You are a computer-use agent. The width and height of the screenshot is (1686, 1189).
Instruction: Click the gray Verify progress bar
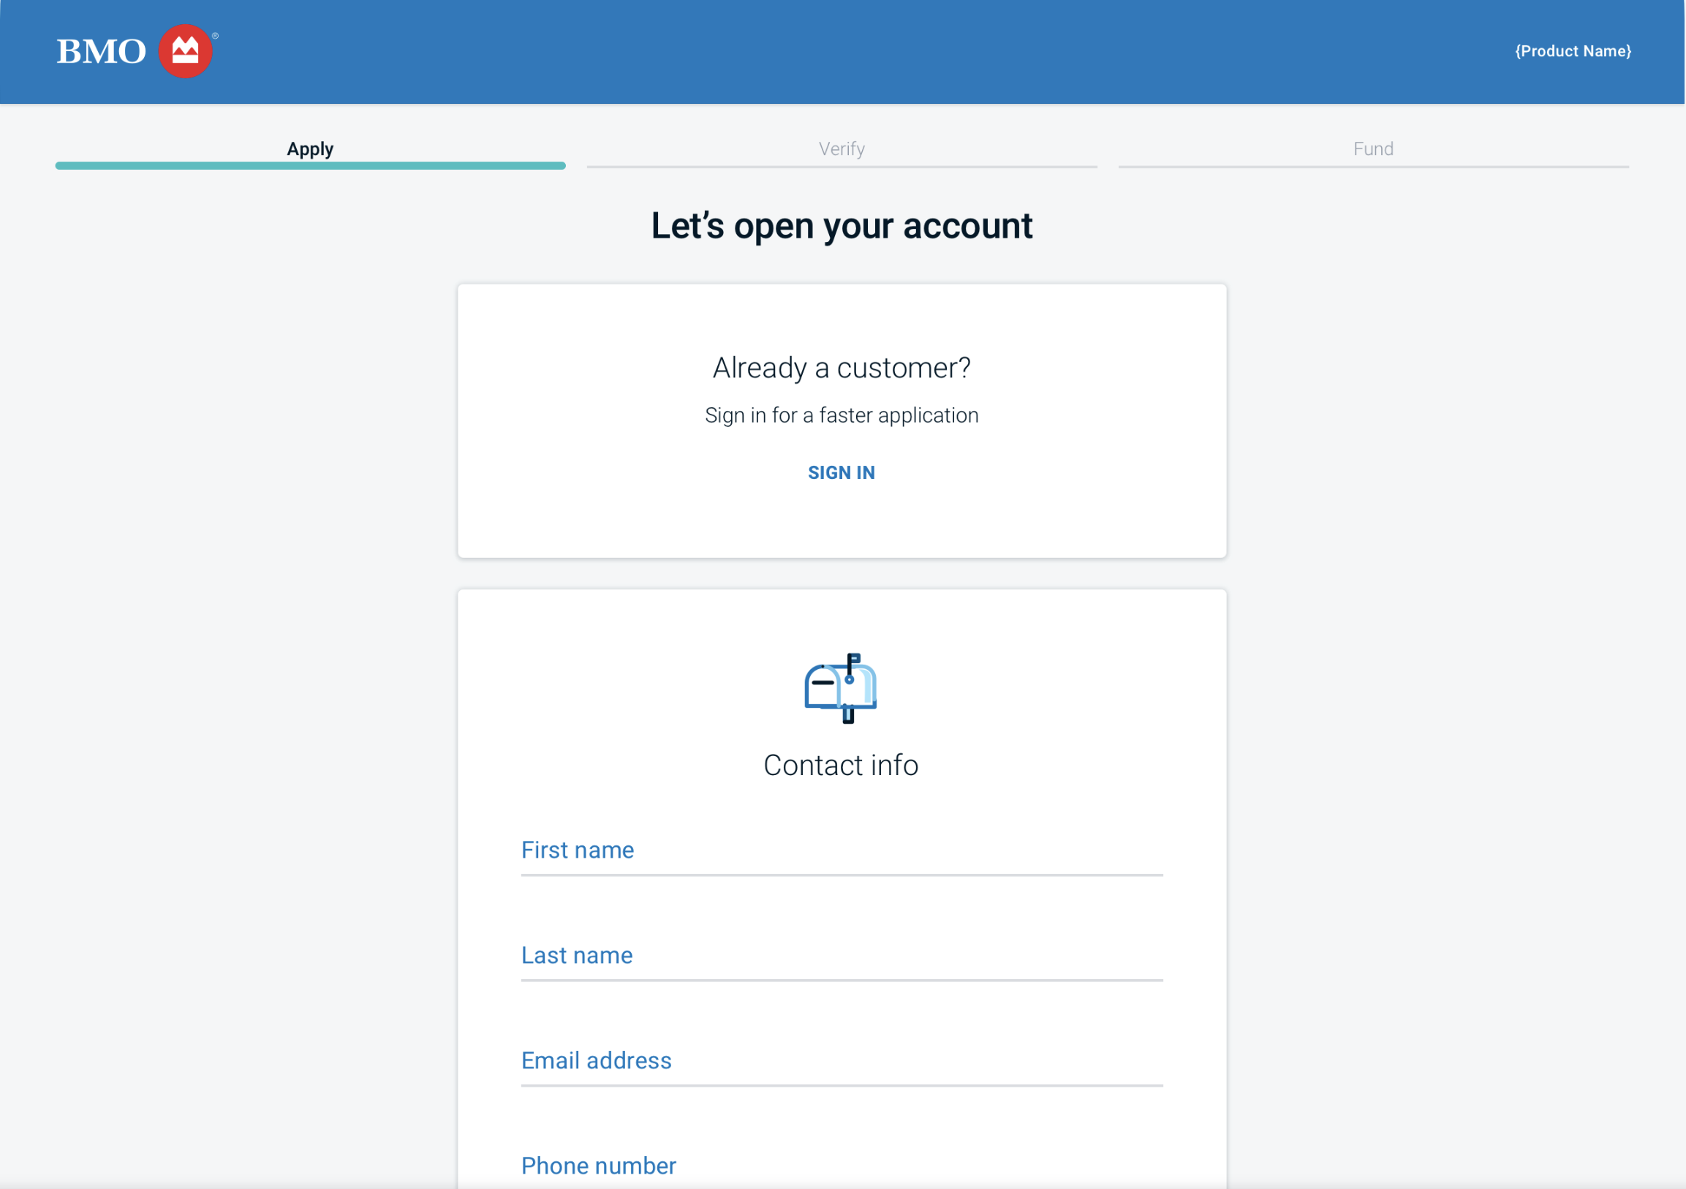tap(842, 166)
